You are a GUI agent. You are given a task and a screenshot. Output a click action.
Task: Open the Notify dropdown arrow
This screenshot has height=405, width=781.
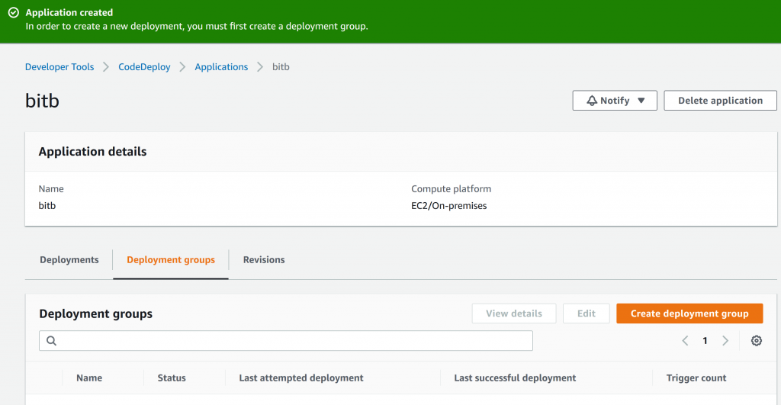[x=641, y=101]
